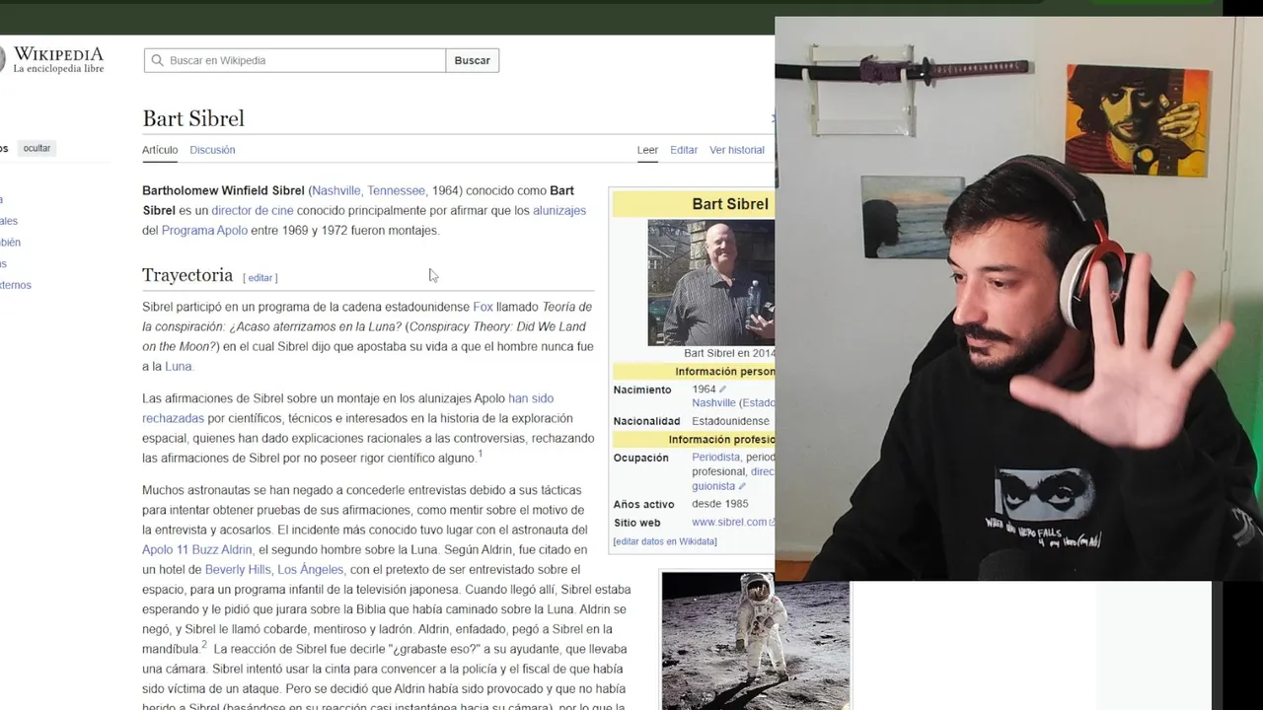Viewport: 1263px width, 710px height.
Task: Click the 'han sido rechazadas' link
Action: click(531, 398)
